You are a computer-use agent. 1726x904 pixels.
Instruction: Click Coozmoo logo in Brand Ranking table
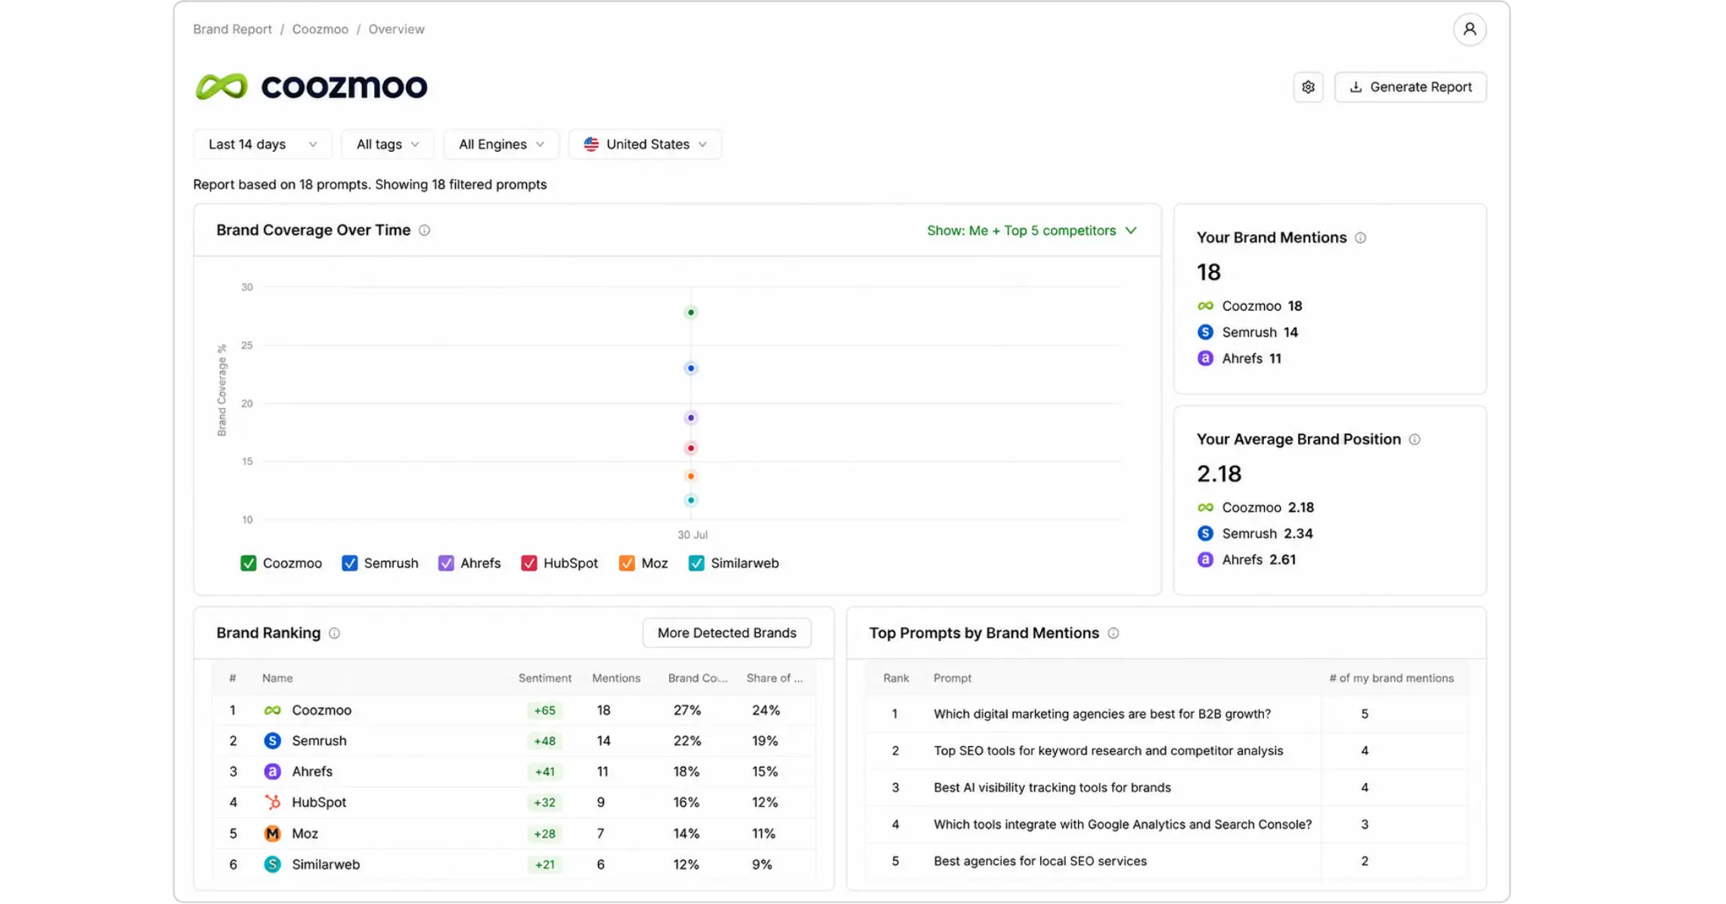tap(272, 711)
